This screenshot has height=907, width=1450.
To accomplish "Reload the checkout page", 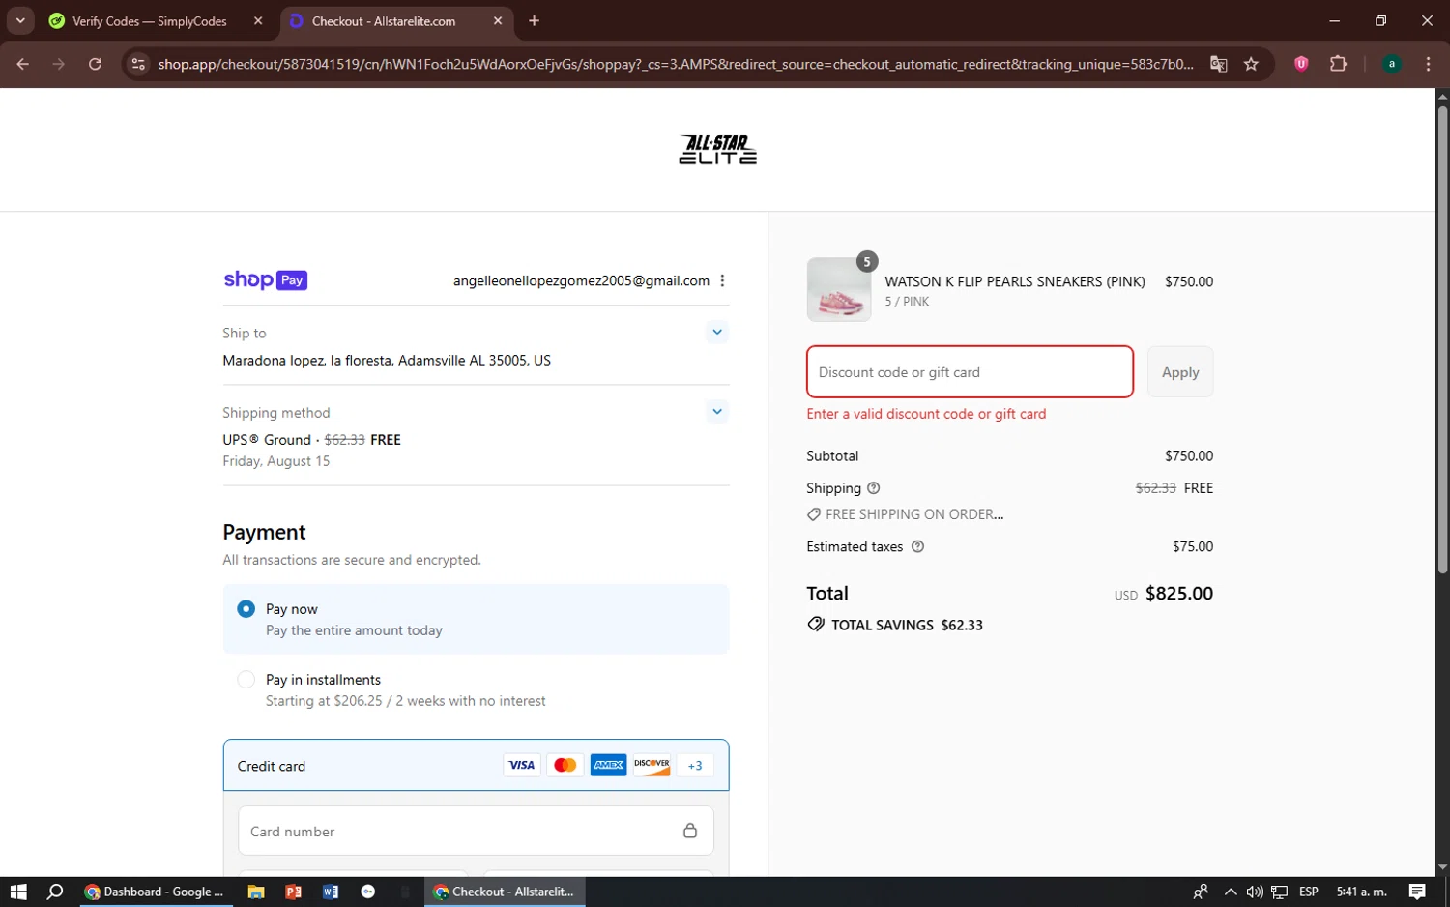I will [95, 64].
